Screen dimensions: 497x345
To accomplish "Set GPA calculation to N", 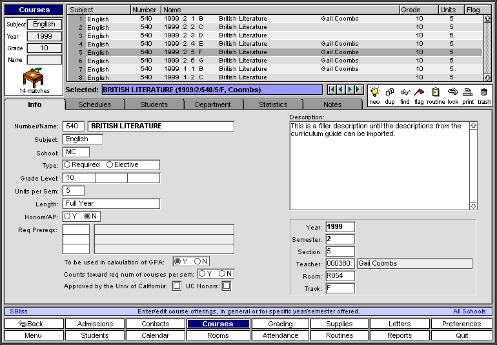I will 198,261.
